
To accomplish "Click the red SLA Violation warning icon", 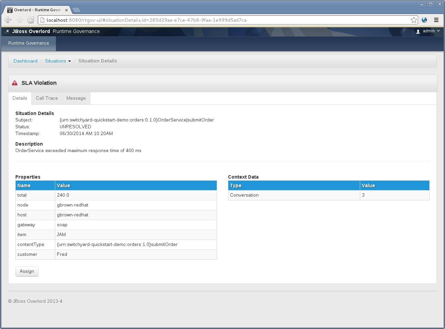I will coord(15,83).
